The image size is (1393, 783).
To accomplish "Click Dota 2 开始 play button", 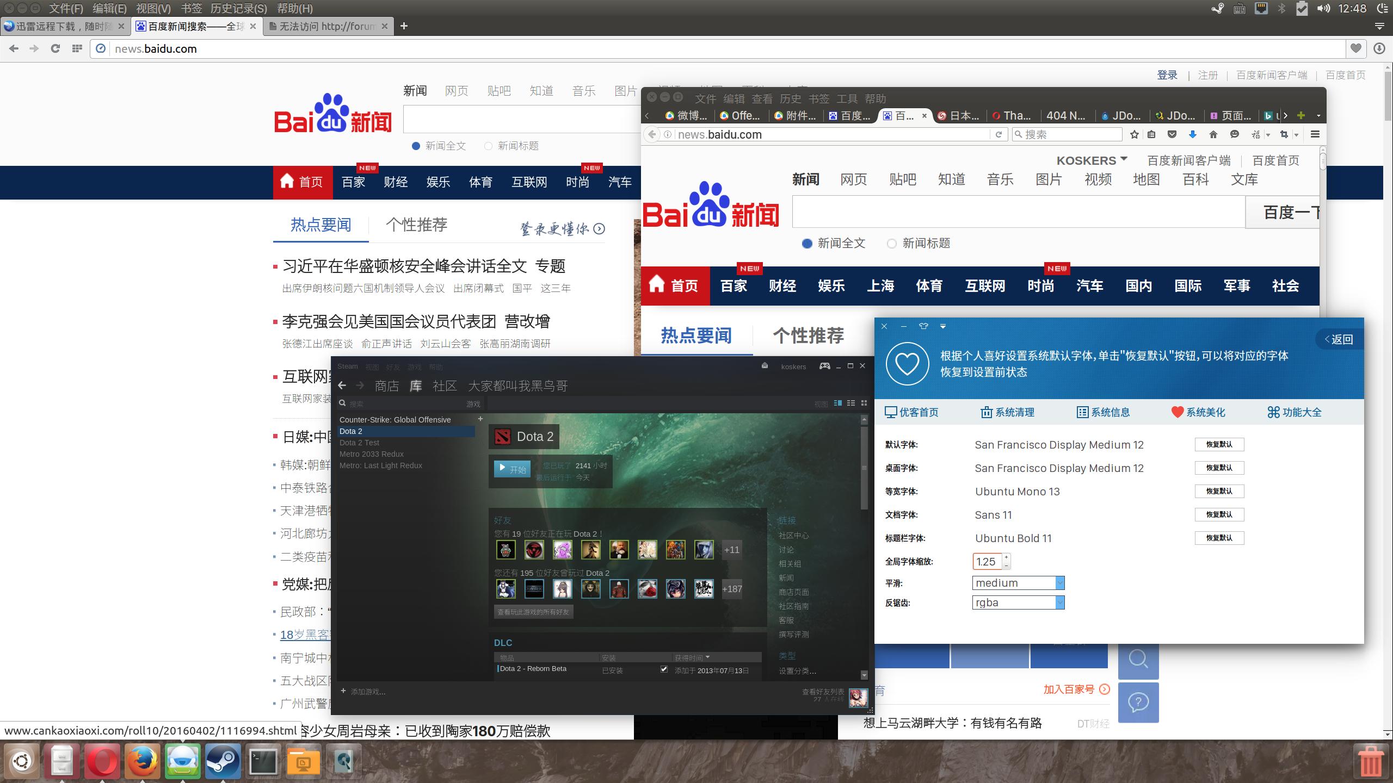I will click(x=512, y=469).
